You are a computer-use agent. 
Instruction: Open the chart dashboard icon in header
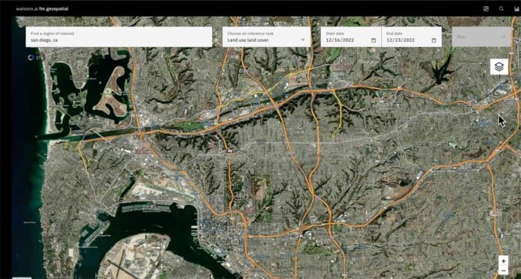(x=517, y=9)
